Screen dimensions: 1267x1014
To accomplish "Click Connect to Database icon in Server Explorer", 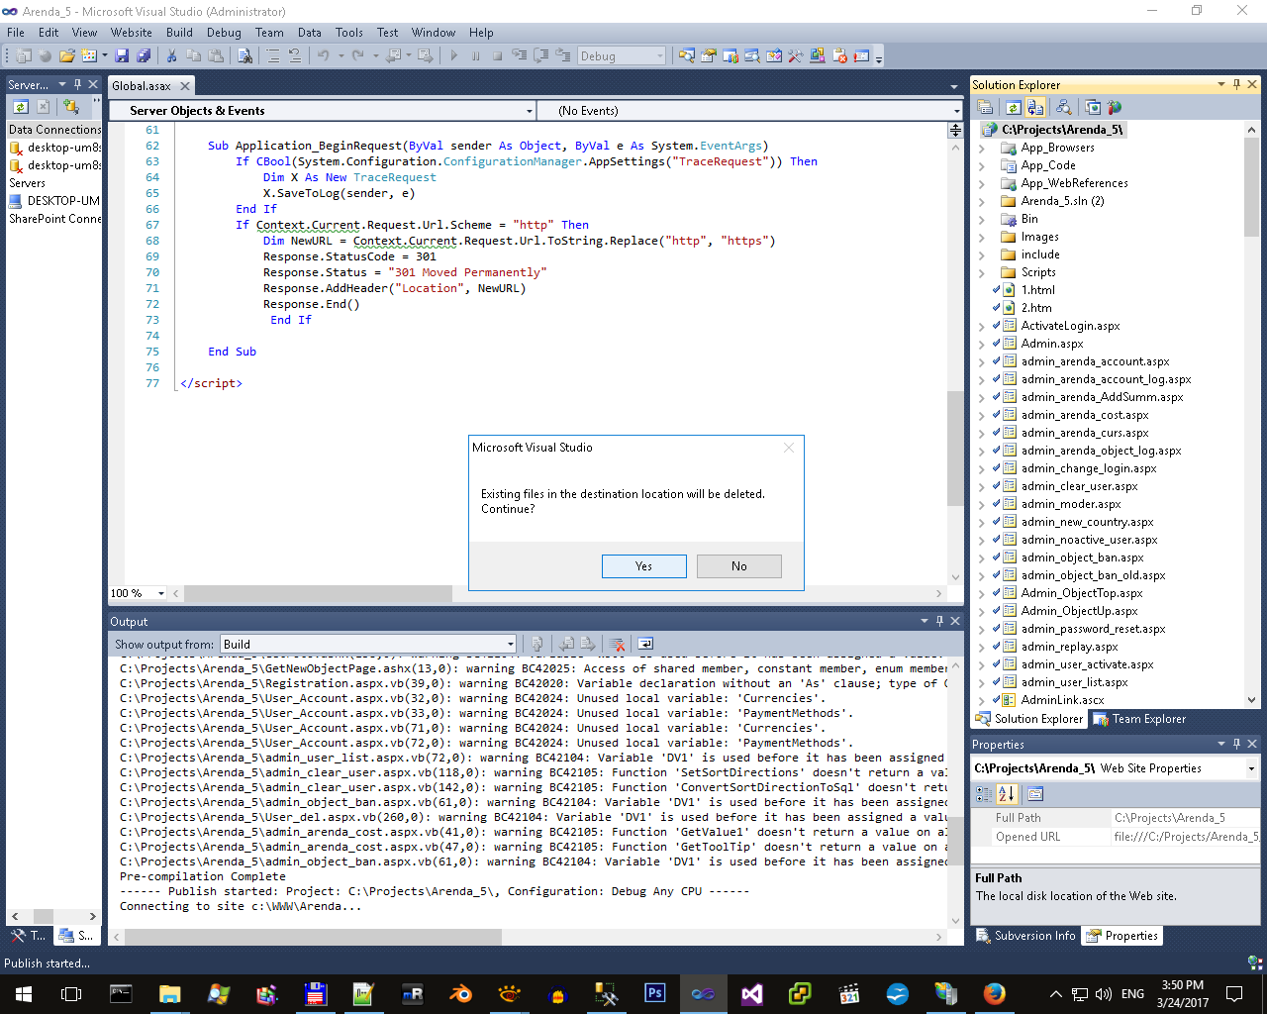I will click(x=70, y=107).
